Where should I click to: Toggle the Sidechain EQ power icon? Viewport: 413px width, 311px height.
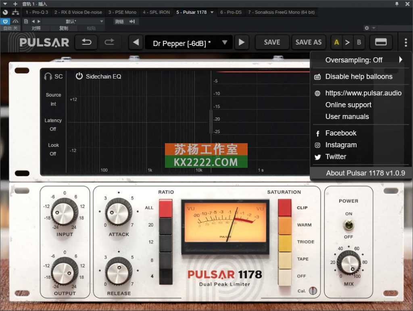coord(79,76)
